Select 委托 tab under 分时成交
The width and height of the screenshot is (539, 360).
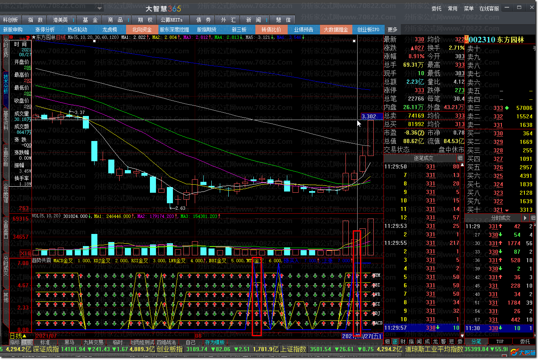[524, 341]
